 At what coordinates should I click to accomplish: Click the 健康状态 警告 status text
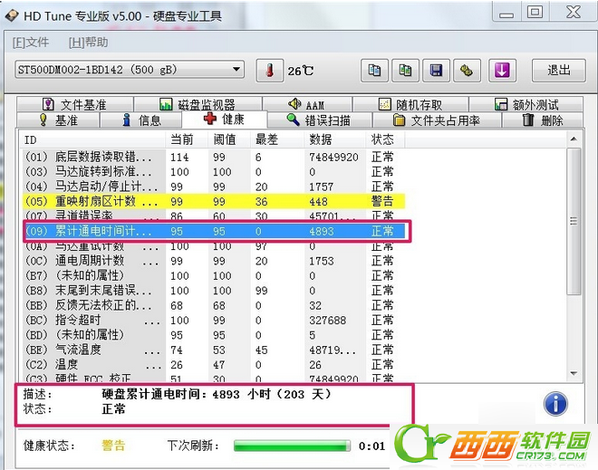(x=113, y=446)
